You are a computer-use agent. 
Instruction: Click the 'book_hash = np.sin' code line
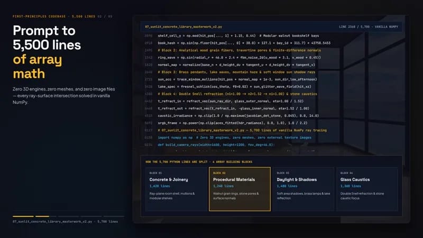click(244, 43)
